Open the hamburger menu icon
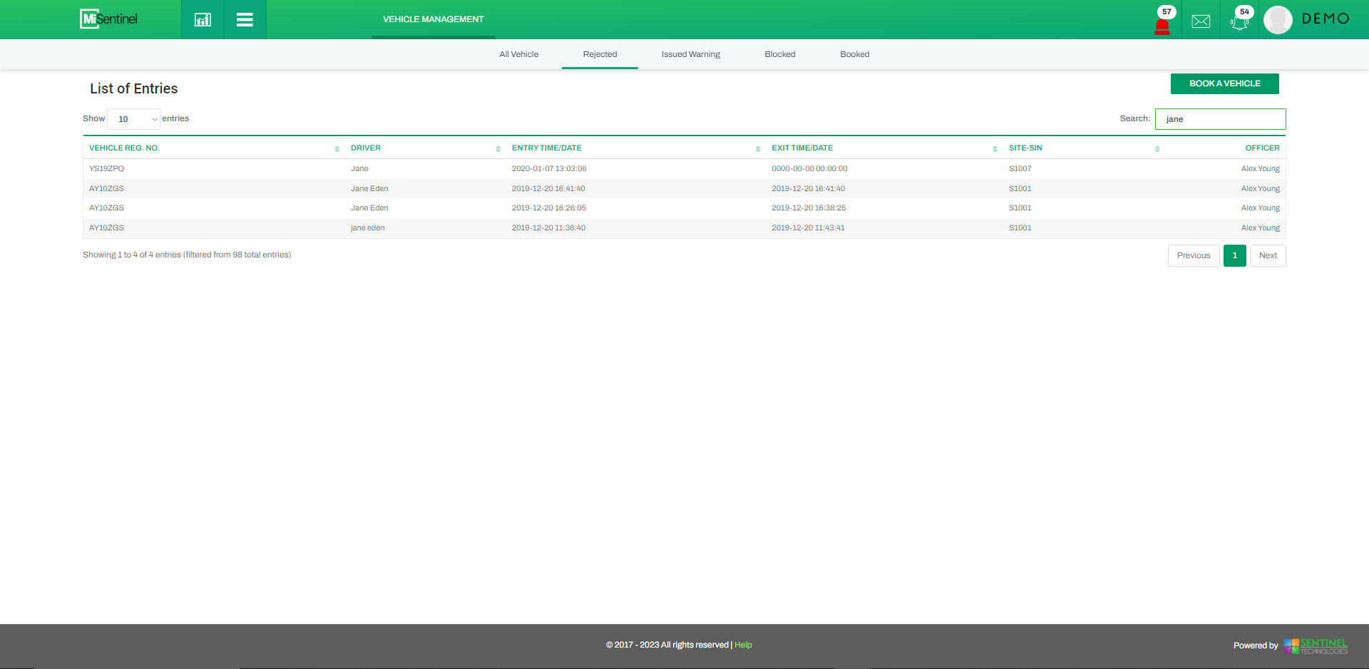The height and width of the screenshot is (669, 1369). (245, 19)
